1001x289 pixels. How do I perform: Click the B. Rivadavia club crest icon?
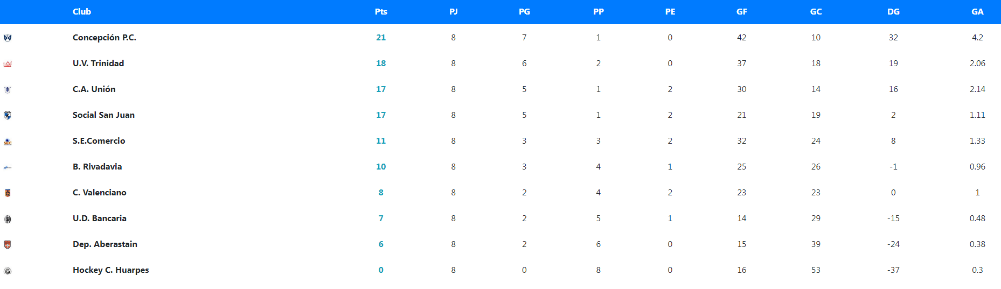pyautogui.click(x=8, y=167)
